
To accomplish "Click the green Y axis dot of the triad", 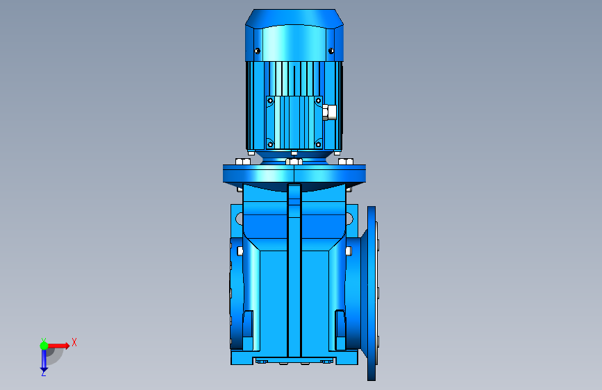I will [x=44, y=346].
